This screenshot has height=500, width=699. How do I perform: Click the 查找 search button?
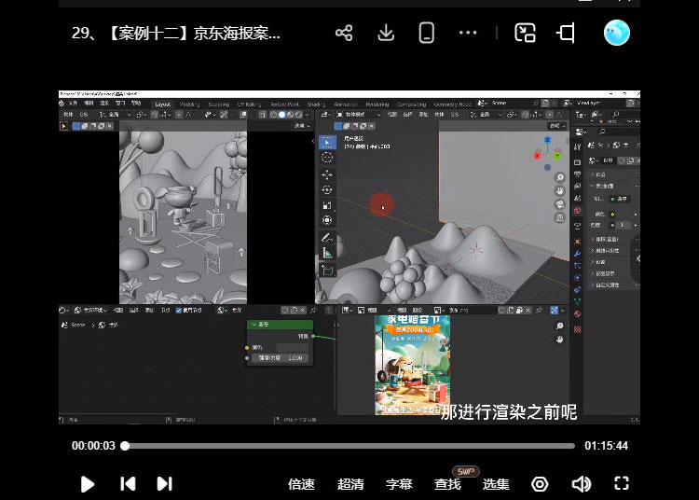click(x=447, y=484)
